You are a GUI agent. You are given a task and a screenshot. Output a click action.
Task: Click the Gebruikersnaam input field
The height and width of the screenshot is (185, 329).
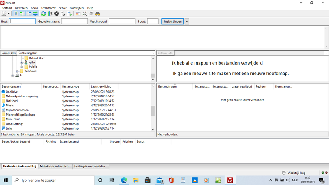[74, 21]
